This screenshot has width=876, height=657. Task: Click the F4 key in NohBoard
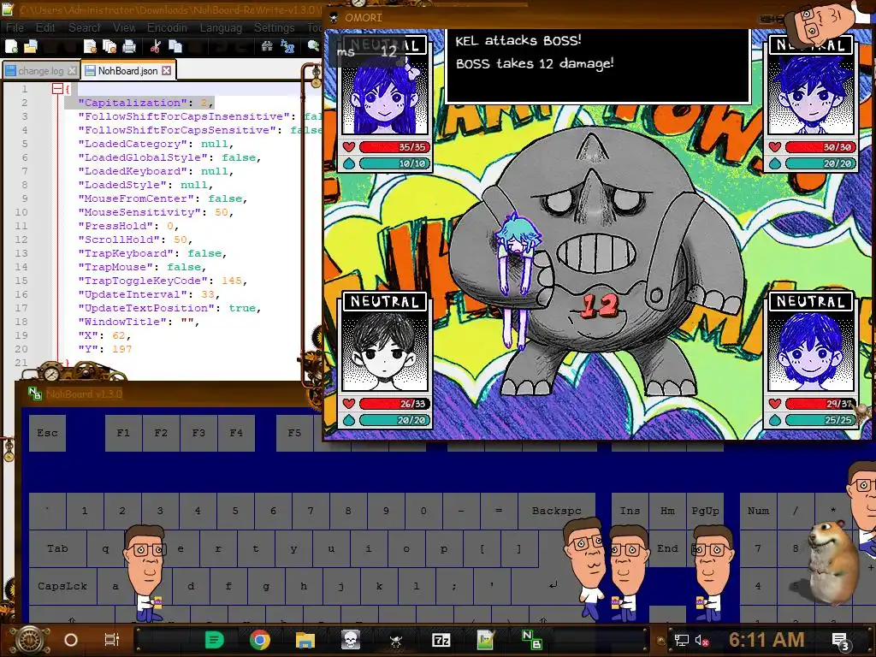236,433
